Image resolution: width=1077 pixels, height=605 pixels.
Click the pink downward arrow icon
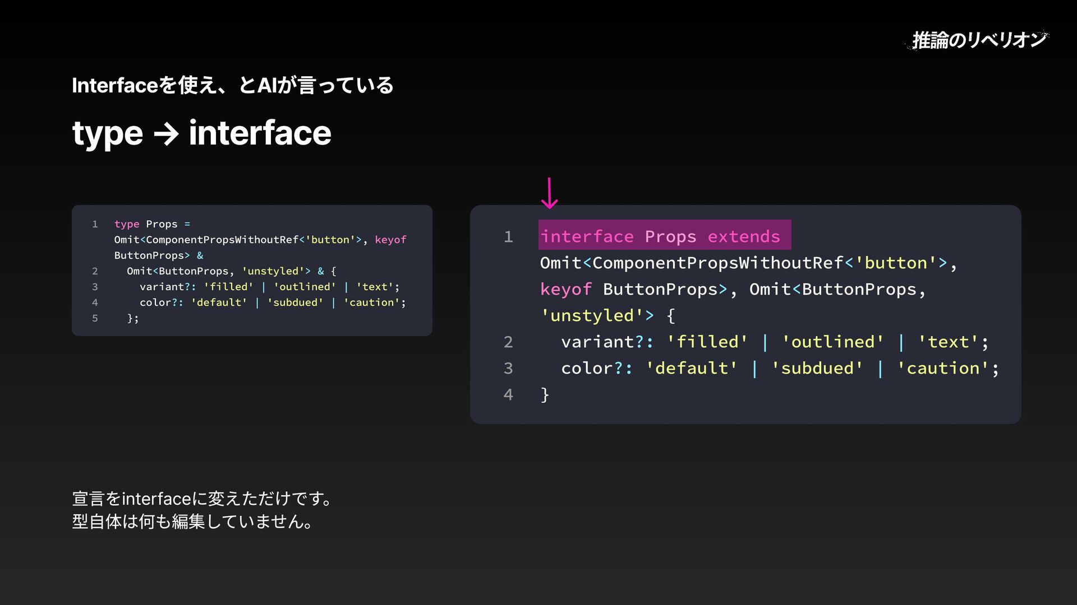click(549, 193)
